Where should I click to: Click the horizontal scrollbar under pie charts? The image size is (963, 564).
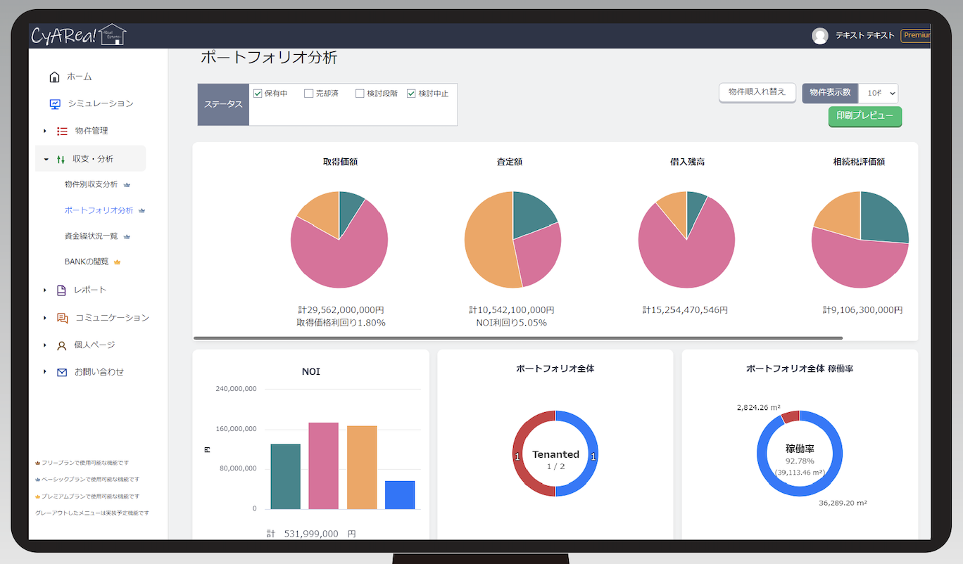click(517, 338)
